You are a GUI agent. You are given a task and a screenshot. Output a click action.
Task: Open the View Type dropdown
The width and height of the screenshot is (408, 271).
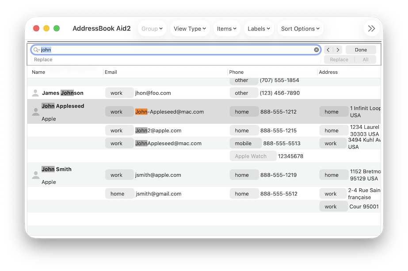click(x=190, y=29)
